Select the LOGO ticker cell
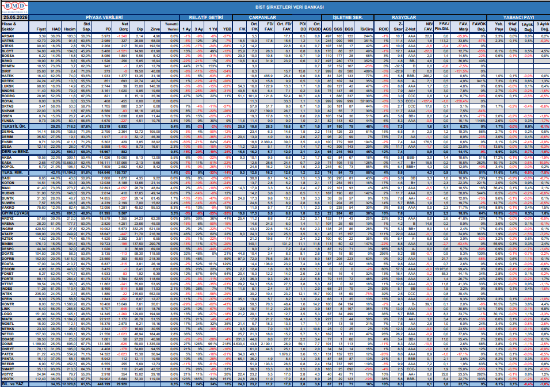The width and height of the screenshot is (550, 387). [x=15, y=314]
